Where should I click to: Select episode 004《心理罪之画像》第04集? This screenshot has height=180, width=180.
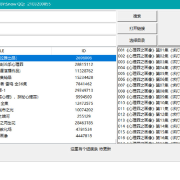(149, 67)
